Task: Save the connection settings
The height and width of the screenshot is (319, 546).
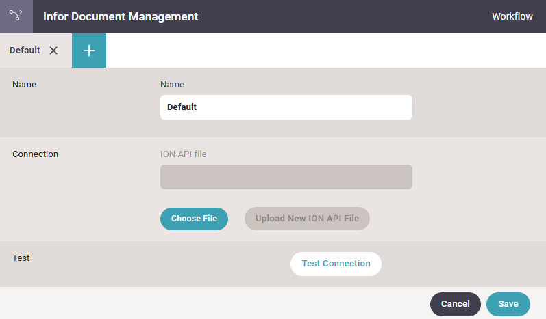Action: point(508,304)
